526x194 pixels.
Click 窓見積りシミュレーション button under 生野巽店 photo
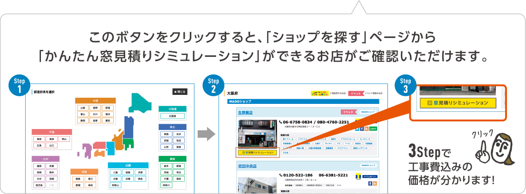258,152
